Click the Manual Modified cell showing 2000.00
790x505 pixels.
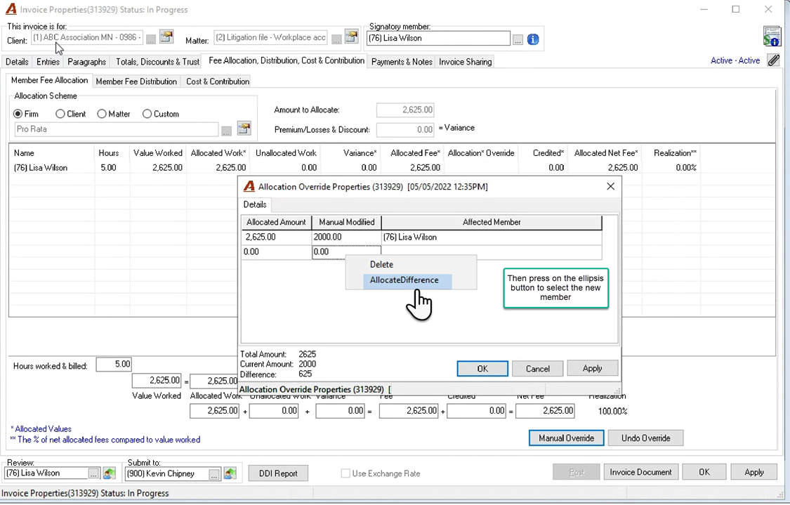coord(347,237)
